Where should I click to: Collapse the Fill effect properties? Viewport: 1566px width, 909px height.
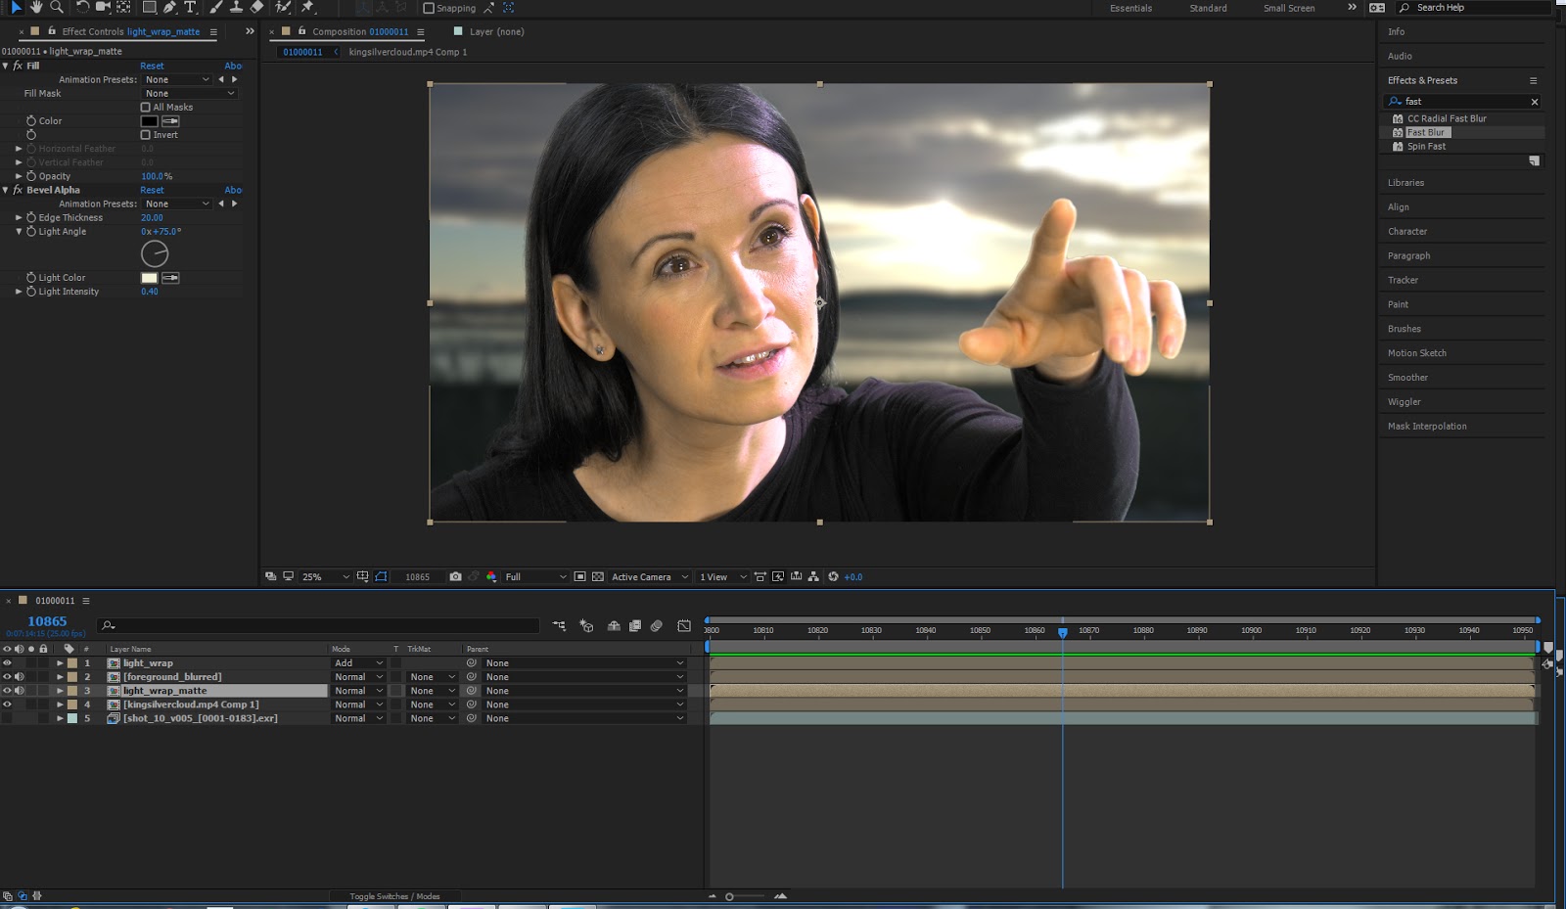[6, 66]
